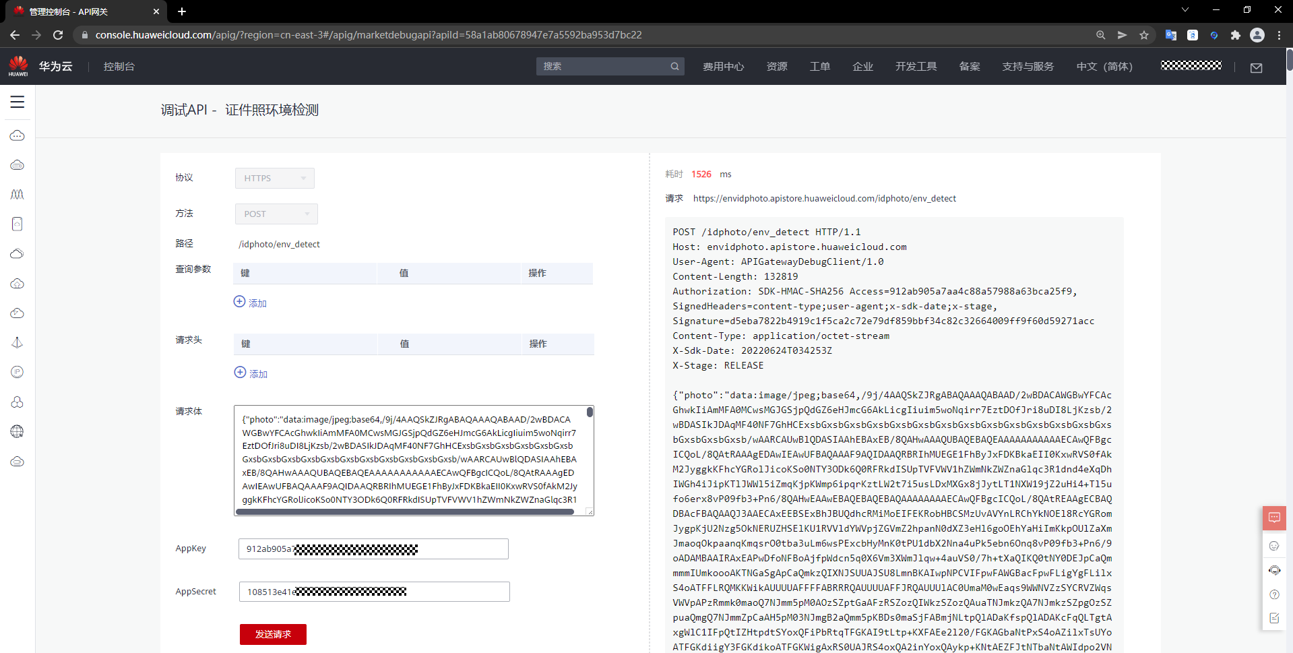The width and height of the screenshot is (1293, 653).
Task: Open the IP circle sidebar icon
Action: click(18, 372)
